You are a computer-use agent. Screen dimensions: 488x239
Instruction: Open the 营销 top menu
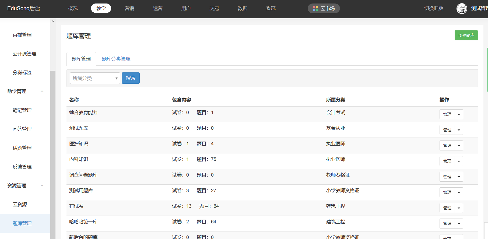129,8
